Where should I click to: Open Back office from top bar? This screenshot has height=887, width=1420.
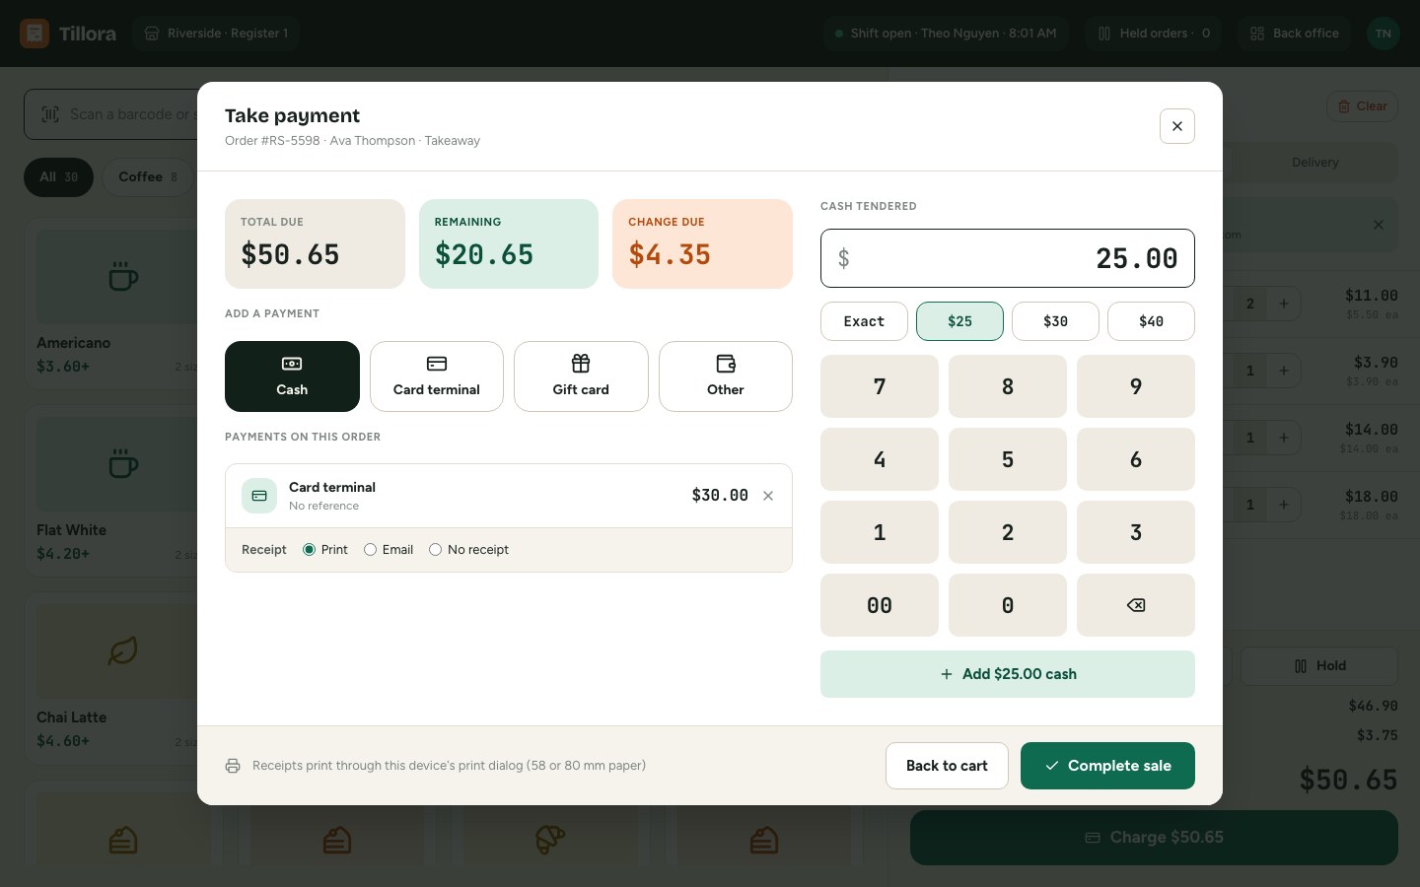(1295, 34)
